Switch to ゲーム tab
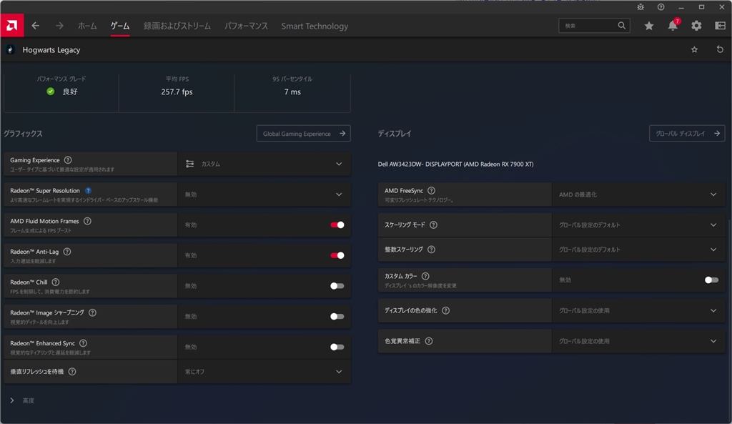The width and height of the screenshot is (732, 424). [120, 26]
